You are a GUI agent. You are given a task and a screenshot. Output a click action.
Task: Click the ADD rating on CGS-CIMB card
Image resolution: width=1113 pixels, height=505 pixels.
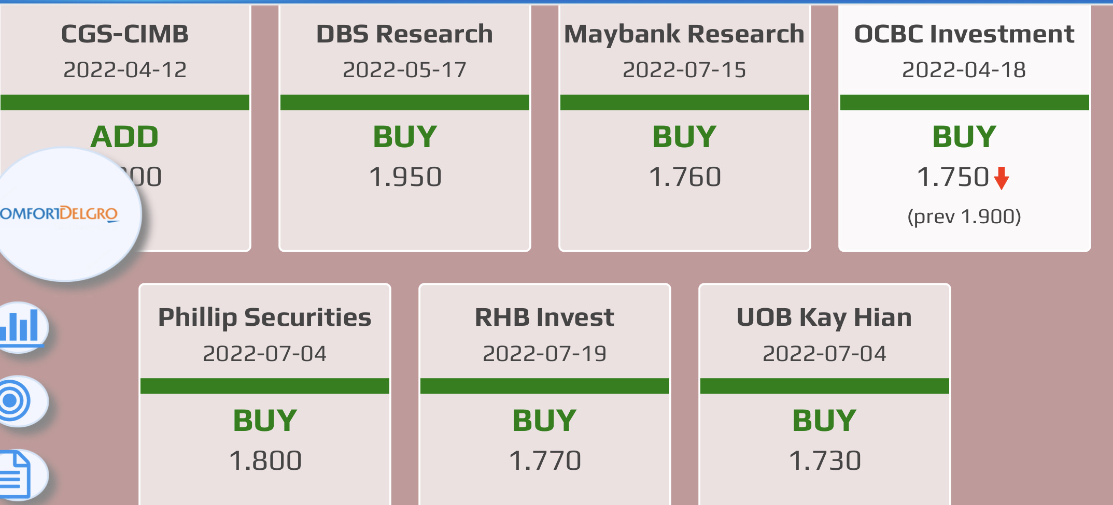point(124,137)
